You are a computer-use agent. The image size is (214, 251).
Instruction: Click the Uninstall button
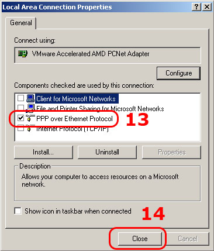[x=107, y=152]
